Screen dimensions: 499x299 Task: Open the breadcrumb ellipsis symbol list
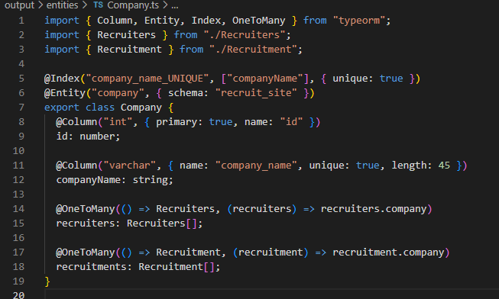175,5
